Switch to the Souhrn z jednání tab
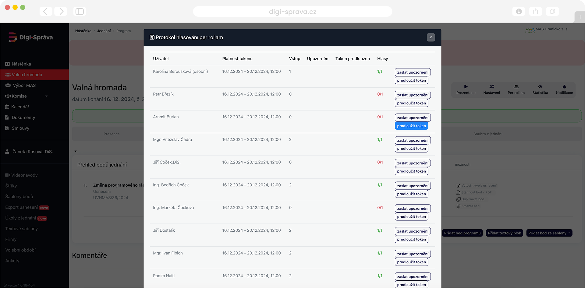The width and height of the screenshot is (585, 288). [x=487, y=134]
